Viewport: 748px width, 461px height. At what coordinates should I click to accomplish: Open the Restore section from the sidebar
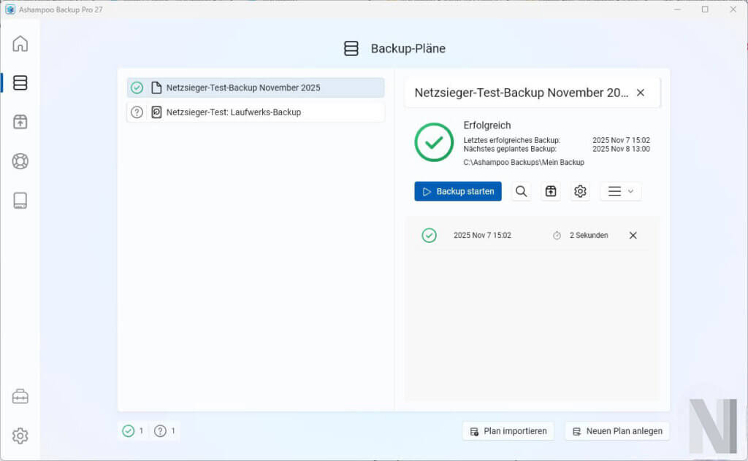point(20,122)
